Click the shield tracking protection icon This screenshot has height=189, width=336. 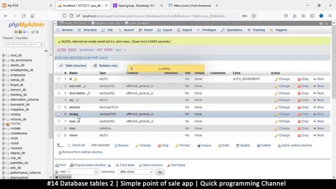pos(64,16)
